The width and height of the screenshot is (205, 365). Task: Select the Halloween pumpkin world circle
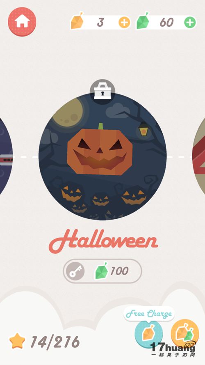coord(102,156)
